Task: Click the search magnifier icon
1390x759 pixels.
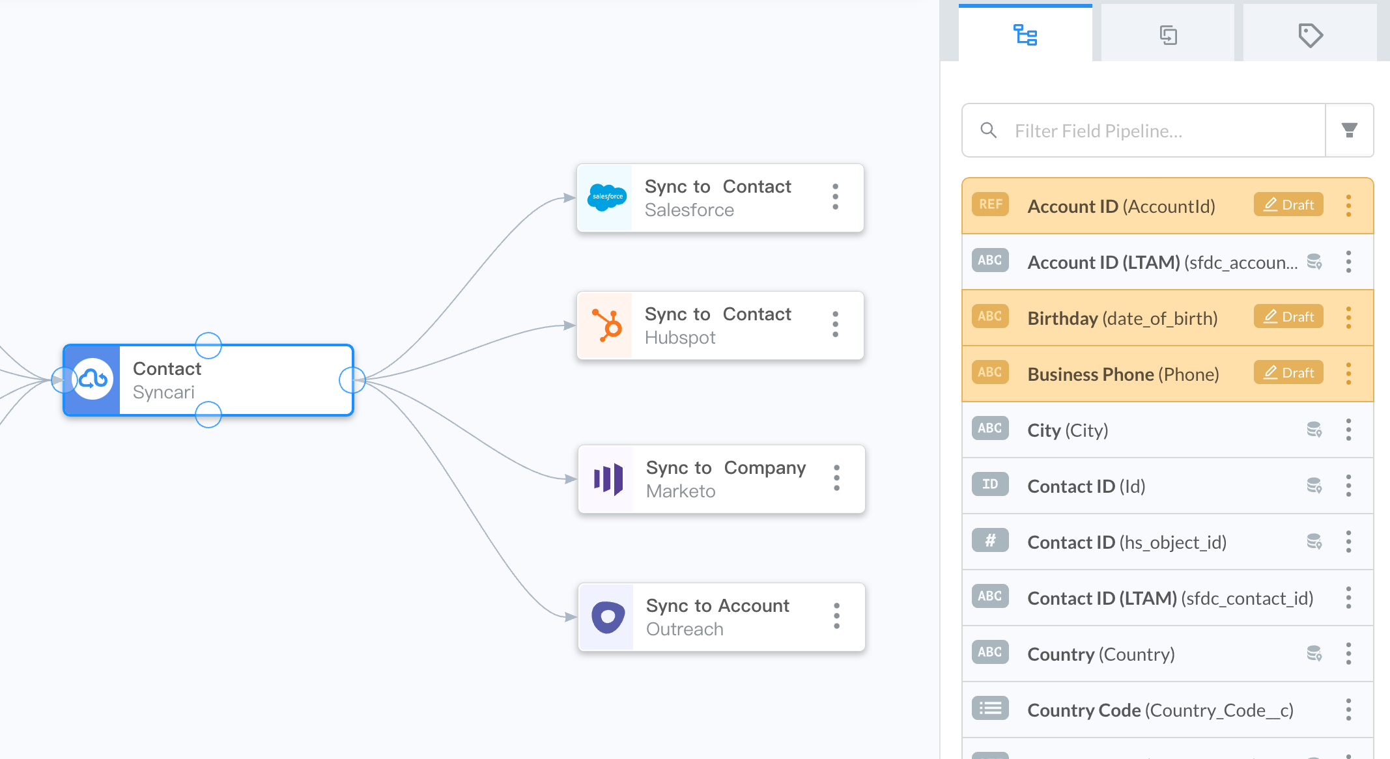Action: tap(989, 131)
